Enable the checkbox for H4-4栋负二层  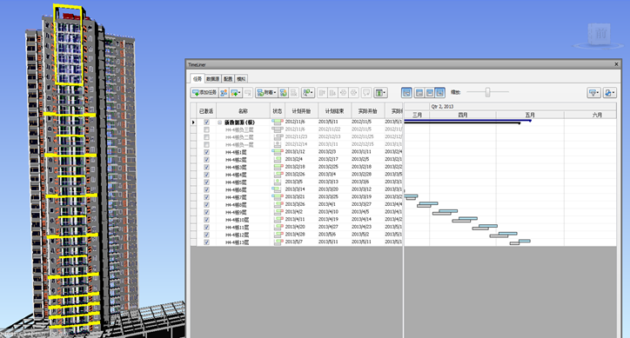[206, 137]
